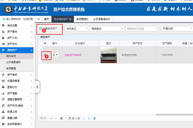Toggle the header select-all checkbox
The width and height of the screenshot is (193, 128).
click(x=45, y=43)
